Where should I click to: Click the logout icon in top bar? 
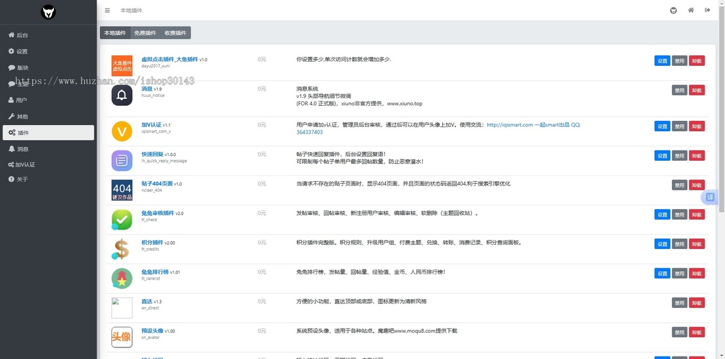707,10
